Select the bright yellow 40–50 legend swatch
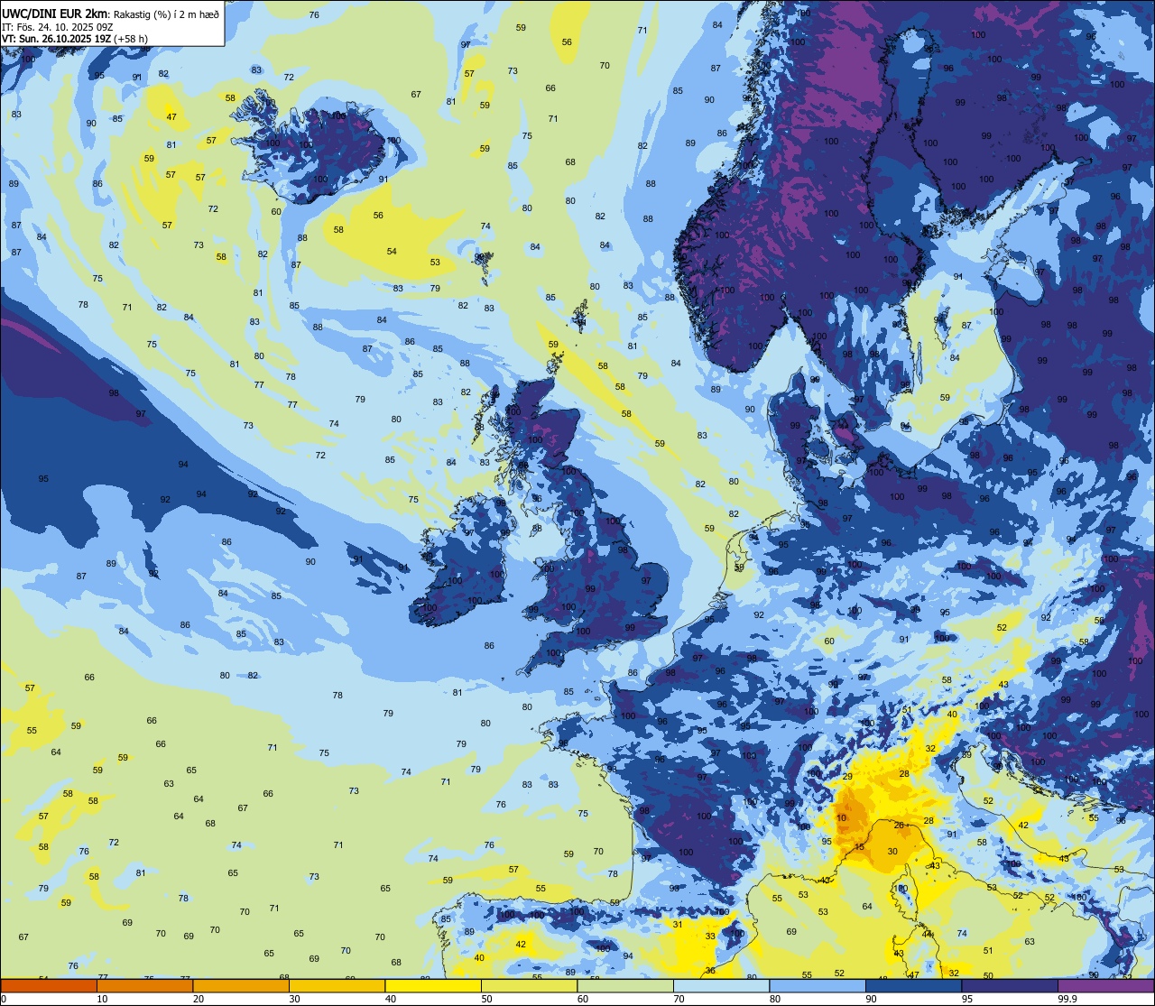This screenshot has width=1155, height=1006. (433, 985)
